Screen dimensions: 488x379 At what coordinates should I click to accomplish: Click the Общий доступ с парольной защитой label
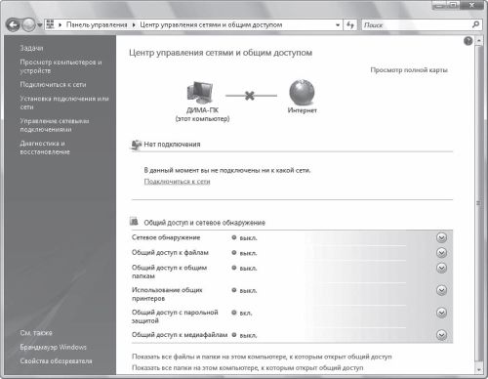click(175, 316)
